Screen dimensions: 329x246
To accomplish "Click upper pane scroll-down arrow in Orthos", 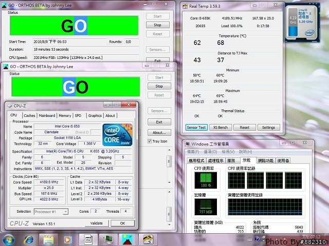I will click(x=169, y=182).
